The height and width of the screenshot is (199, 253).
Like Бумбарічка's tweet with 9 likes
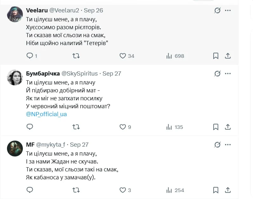click(x=123, y=127)
